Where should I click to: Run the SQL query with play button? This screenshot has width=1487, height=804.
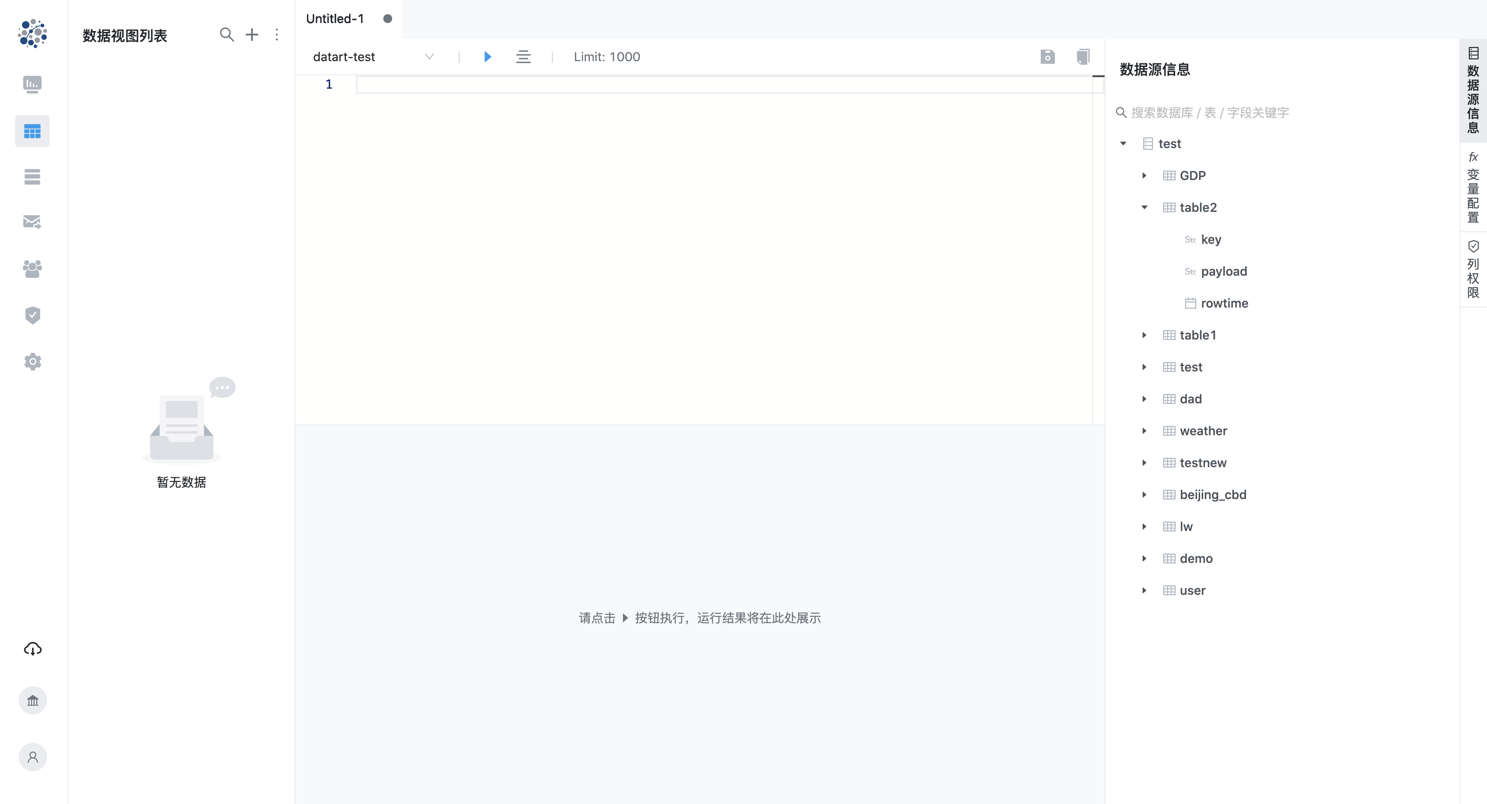tap(488, 57)
